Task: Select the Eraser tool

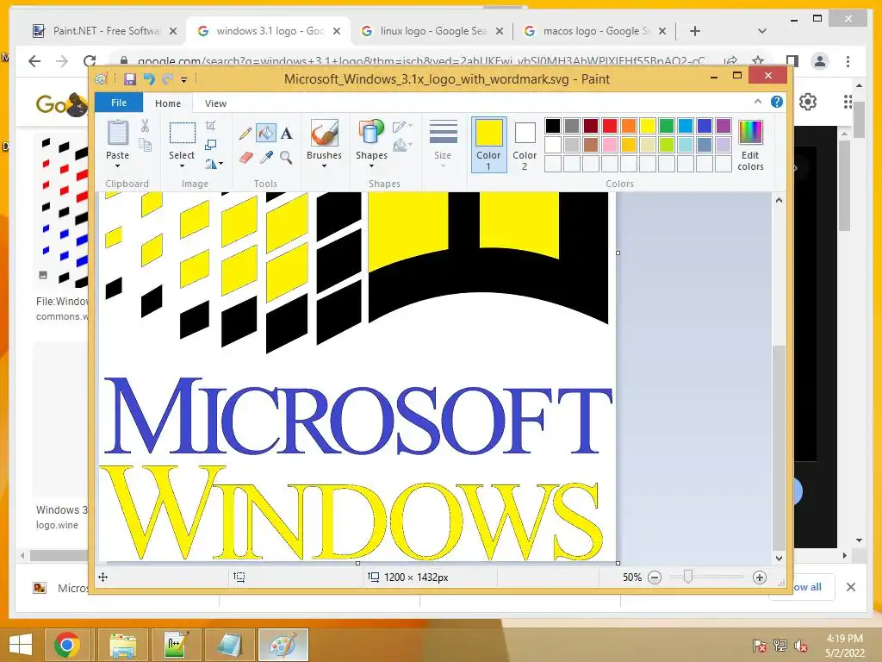Action: click(x=245, y=157)
